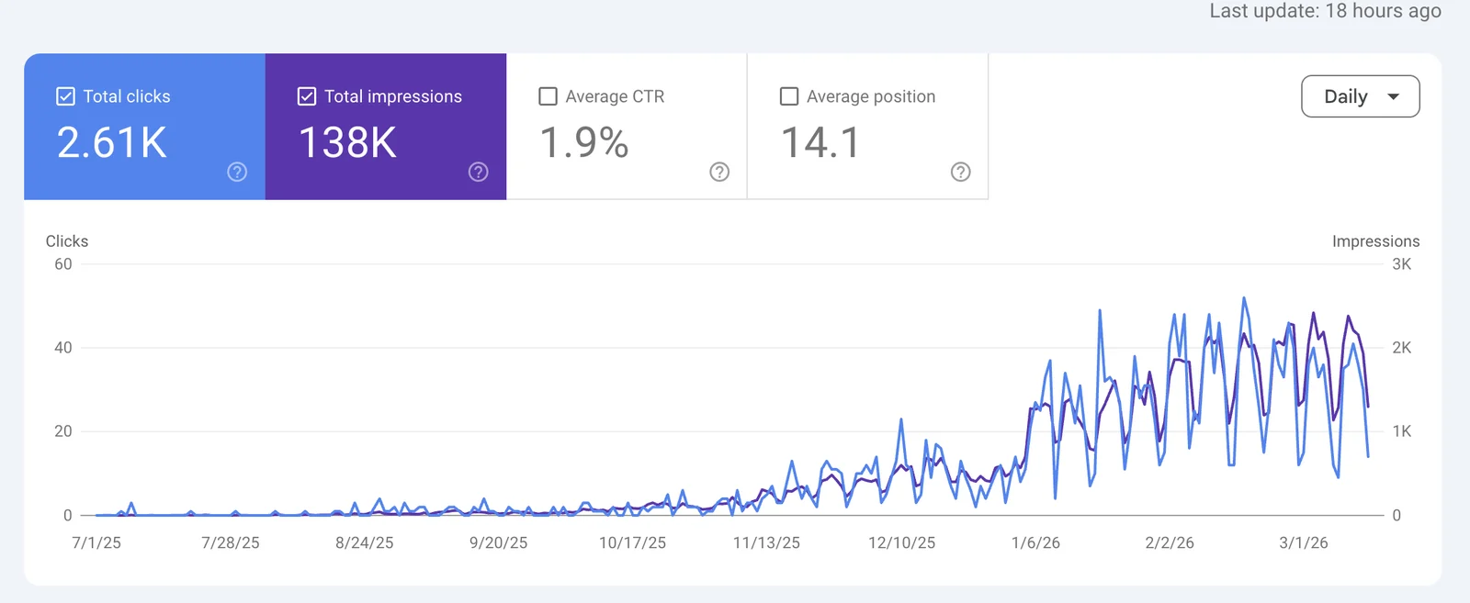1470x603 pixels.
Task: Enable the Average position checkbox
Action: click(789, 96)
